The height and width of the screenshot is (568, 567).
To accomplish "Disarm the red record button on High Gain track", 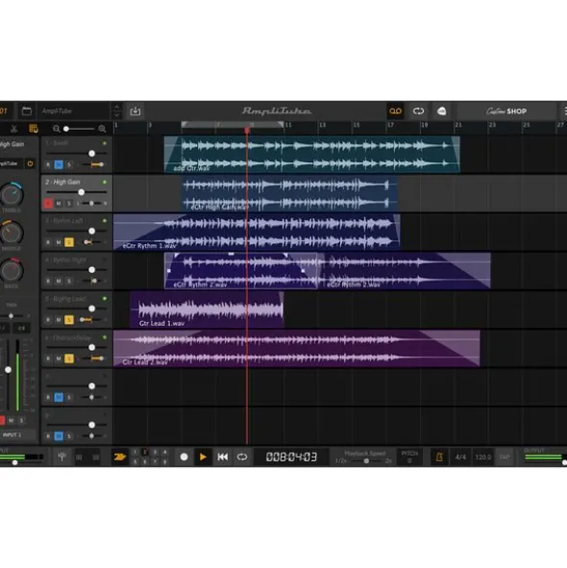I will [x=48, y=204].
